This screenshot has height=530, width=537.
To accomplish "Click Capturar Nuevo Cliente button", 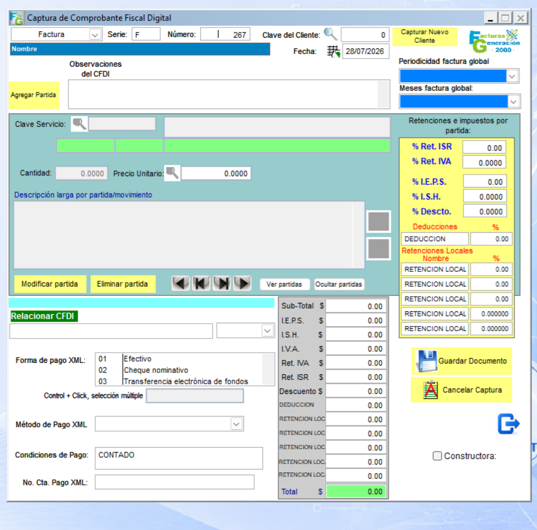I will [425, 36].
